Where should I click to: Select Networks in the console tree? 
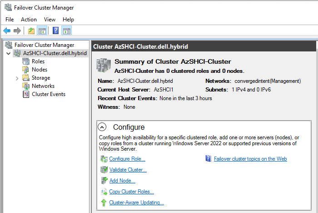pos(43,86)
